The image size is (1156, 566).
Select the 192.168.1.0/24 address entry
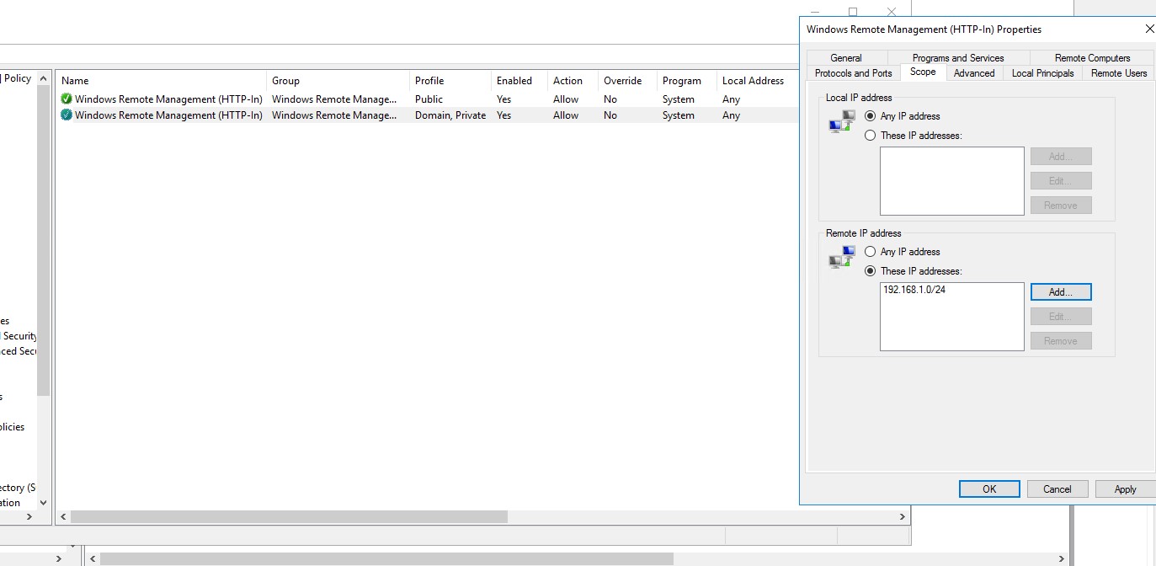(x=914, y=290)
